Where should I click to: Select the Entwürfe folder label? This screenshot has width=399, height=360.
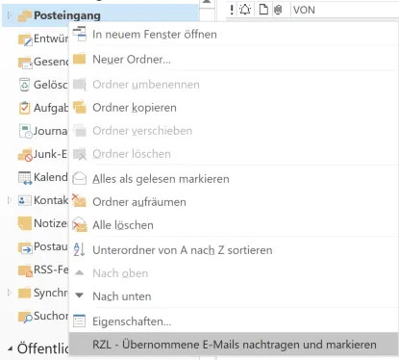[x=51, y=39]
